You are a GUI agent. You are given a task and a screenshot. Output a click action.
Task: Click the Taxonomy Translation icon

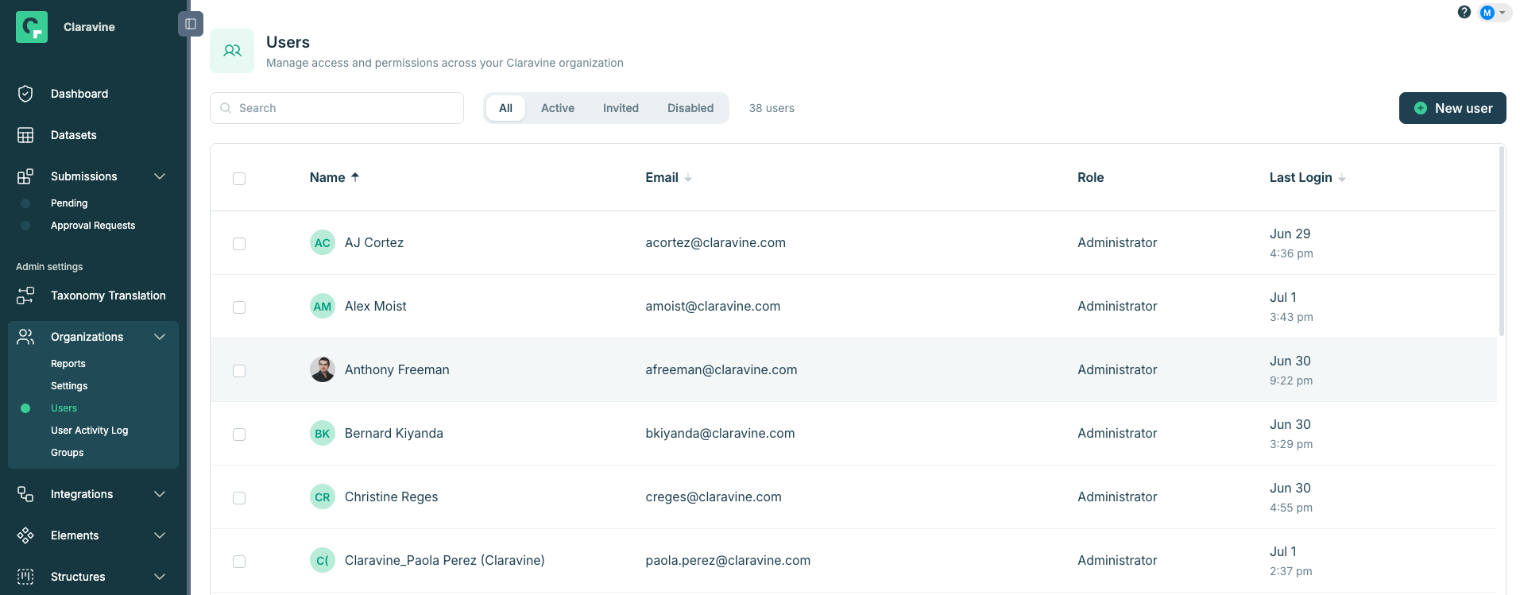[x=25, y=296]
